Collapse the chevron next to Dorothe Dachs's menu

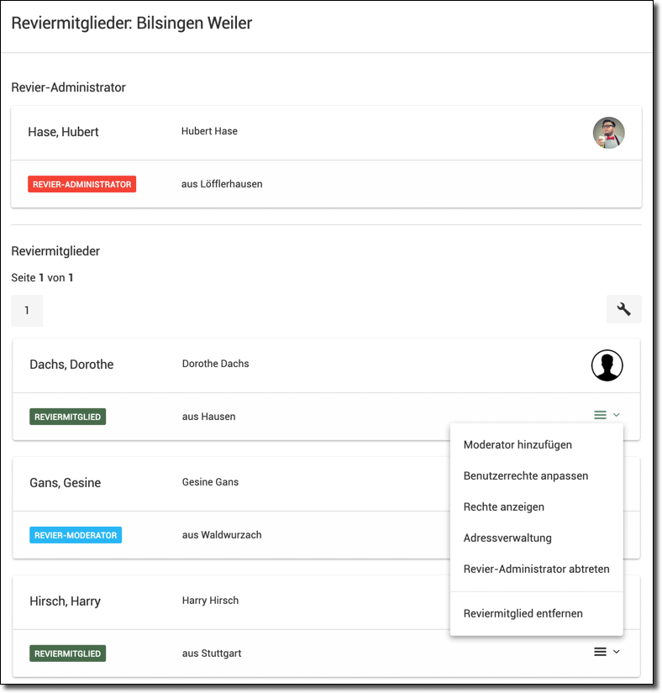coord(617,415)
